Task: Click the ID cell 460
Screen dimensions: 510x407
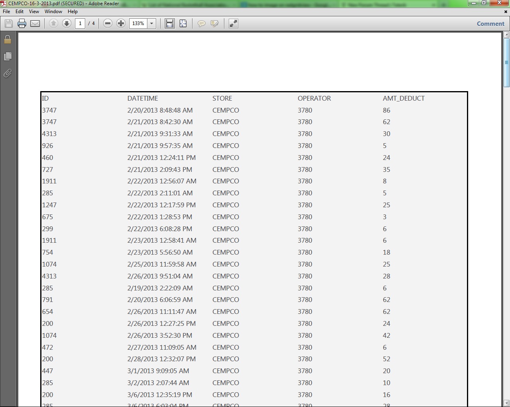Action: click(x=47, y=158)
